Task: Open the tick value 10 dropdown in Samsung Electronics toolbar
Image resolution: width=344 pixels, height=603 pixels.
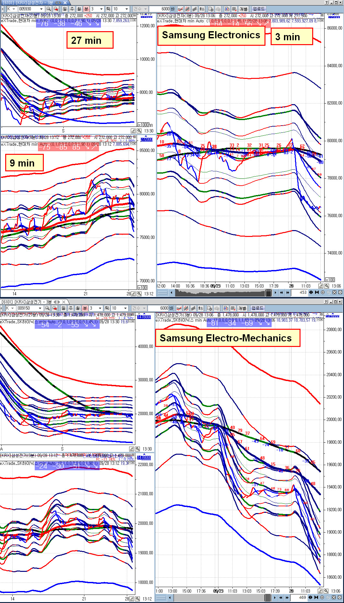Action: [127, 9]
